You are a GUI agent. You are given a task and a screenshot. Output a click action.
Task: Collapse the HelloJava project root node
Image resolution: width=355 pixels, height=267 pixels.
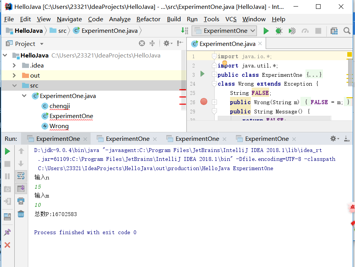(x=5, y=55)
